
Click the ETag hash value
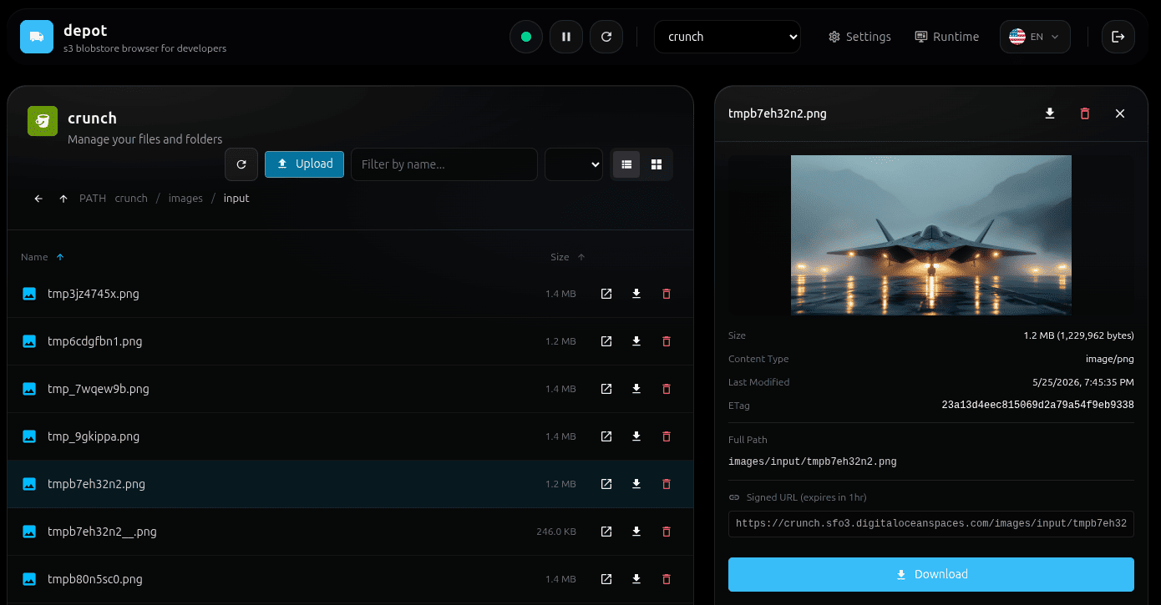[1037, 405]
